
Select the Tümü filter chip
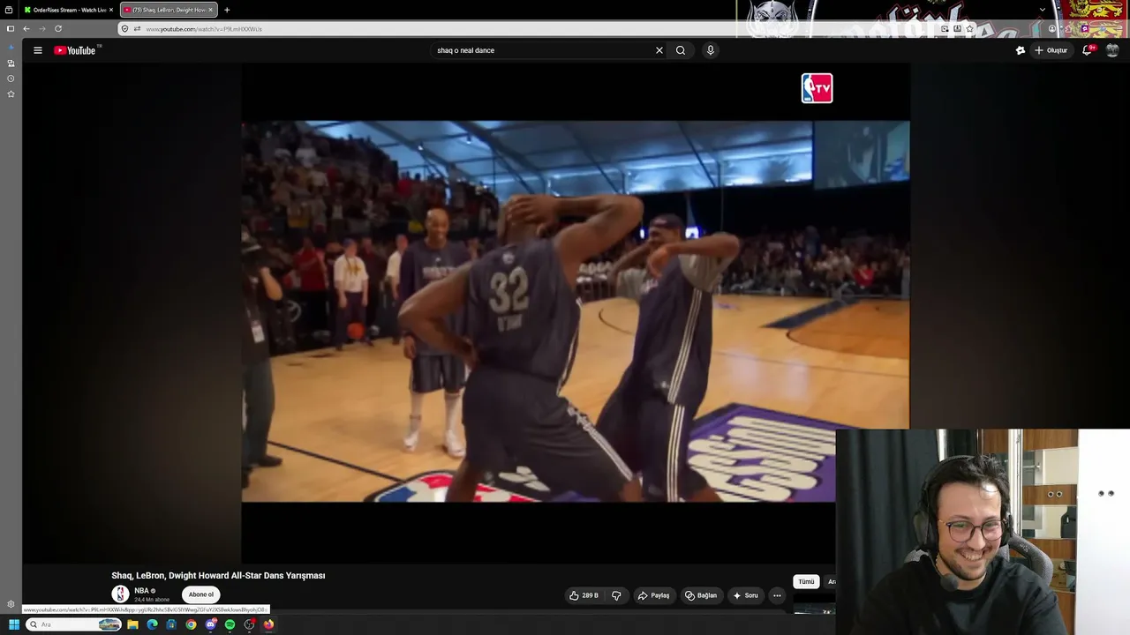coord(806,582)
